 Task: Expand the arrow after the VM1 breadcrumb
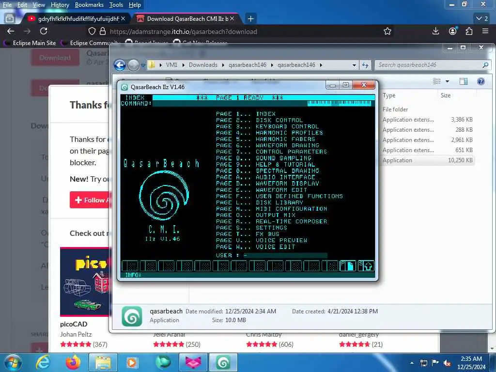coord(184,65)
